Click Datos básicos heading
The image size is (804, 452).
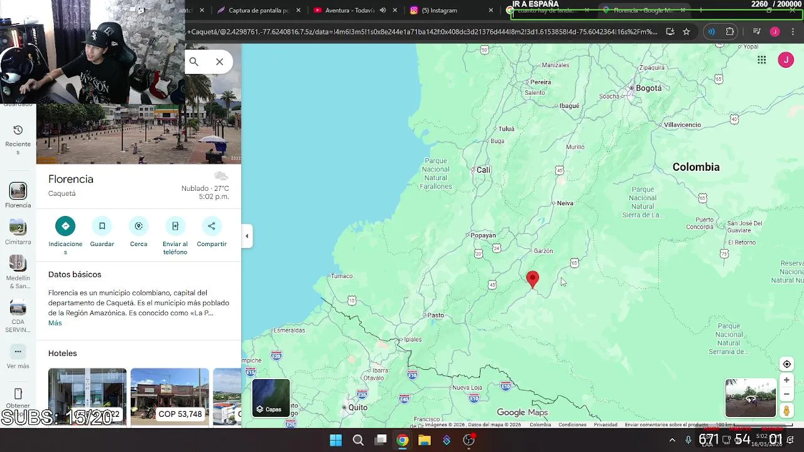click(75, 274)
